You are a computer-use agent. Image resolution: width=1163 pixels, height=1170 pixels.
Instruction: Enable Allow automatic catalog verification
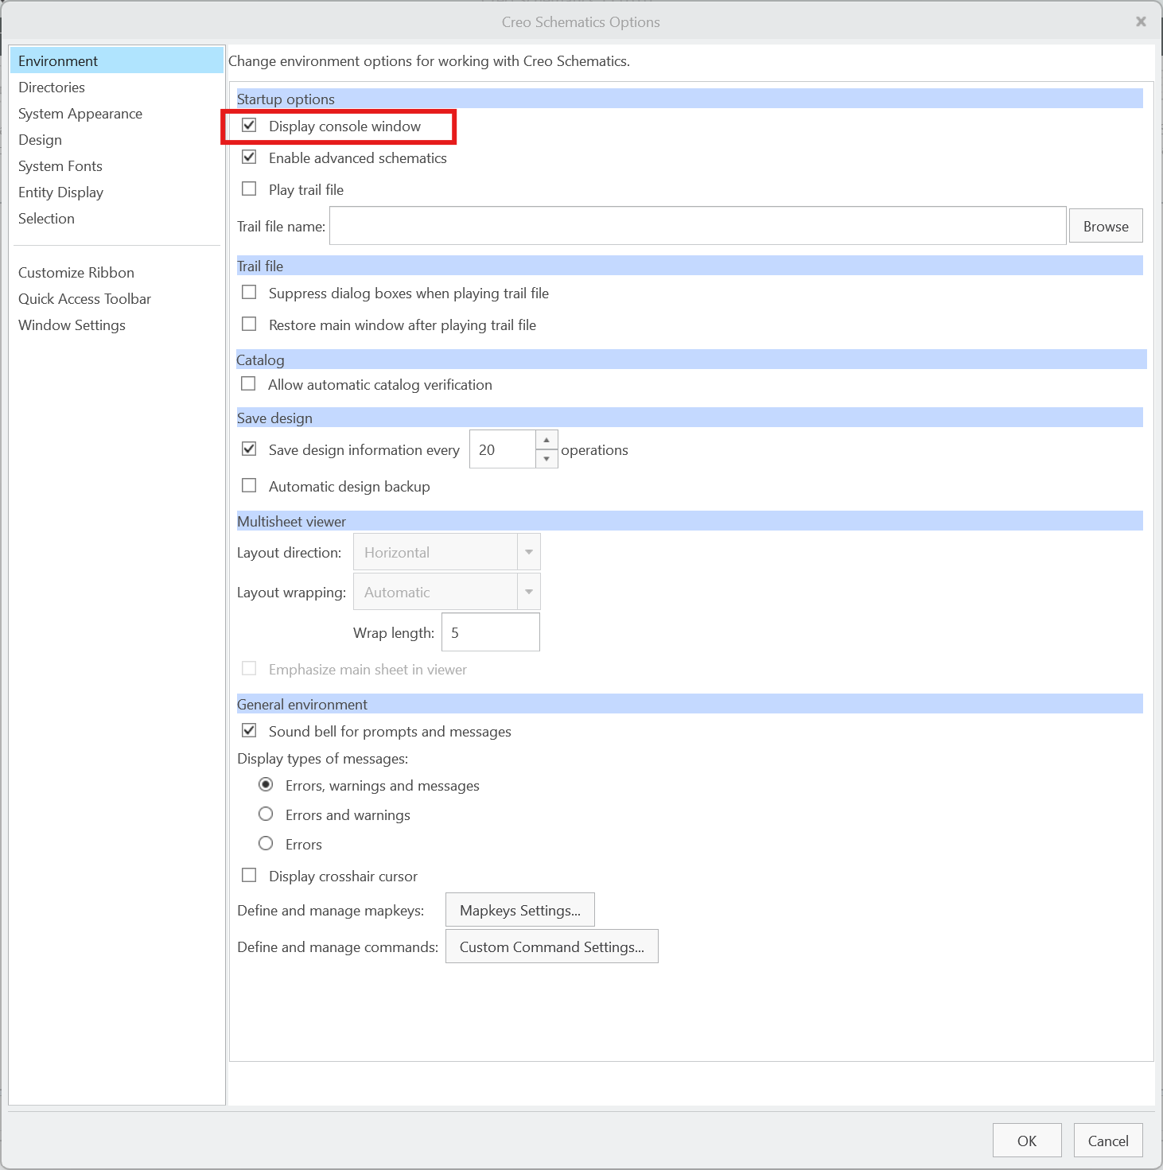coord(249,384)
